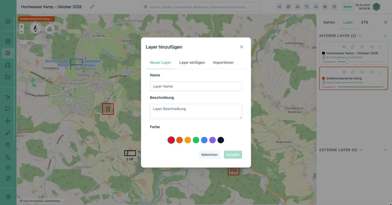Screen dimensions: 392x205
Task: Collapse the Interne Layer section
Action: click(360, 36)
